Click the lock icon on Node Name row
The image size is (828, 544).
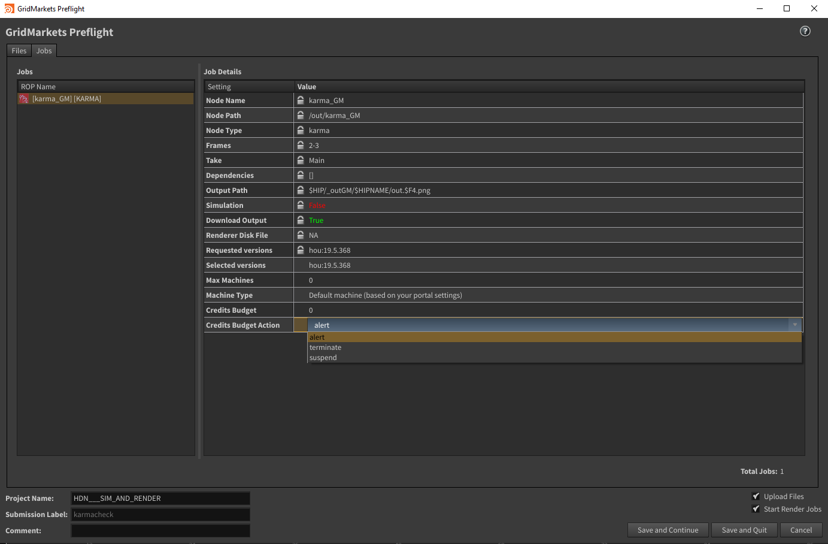coord(301,100)
